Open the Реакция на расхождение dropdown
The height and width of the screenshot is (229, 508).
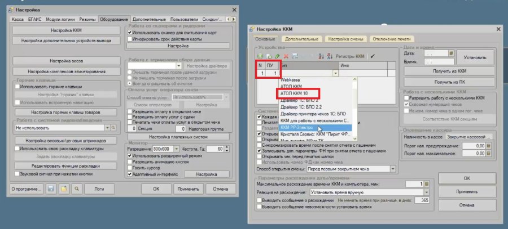tap(427, 192)
